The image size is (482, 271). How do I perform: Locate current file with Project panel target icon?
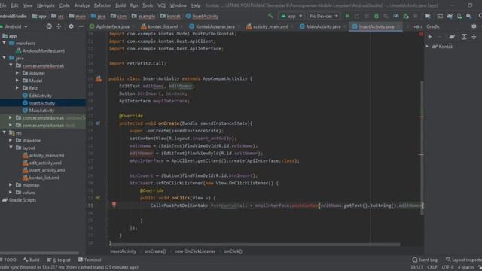coord(49,27)
